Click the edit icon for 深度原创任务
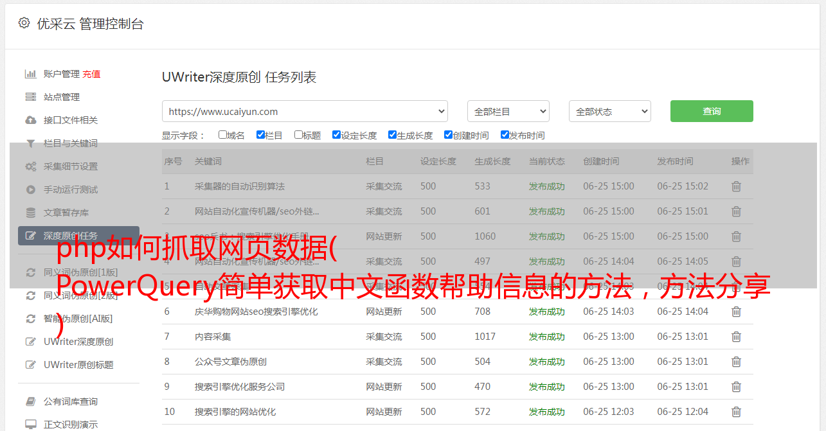The width and height of the screenshot is (826, 431). (x=30, y=236)
